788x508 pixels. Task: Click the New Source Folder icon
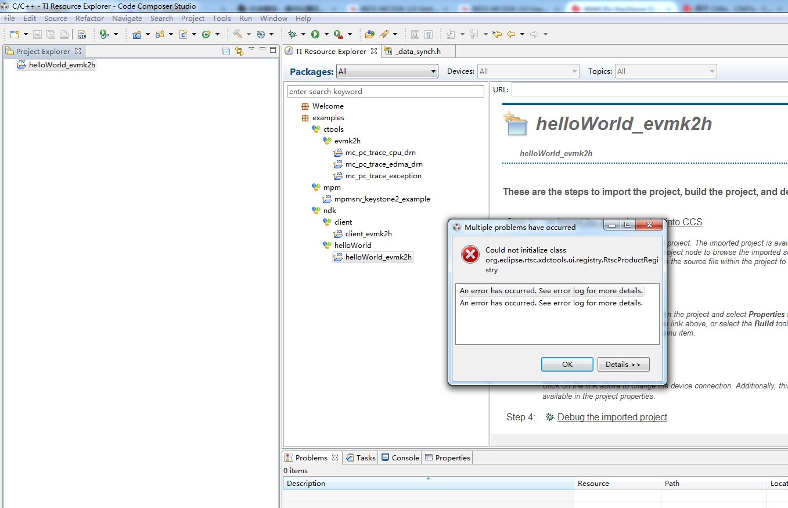(160, 34)
